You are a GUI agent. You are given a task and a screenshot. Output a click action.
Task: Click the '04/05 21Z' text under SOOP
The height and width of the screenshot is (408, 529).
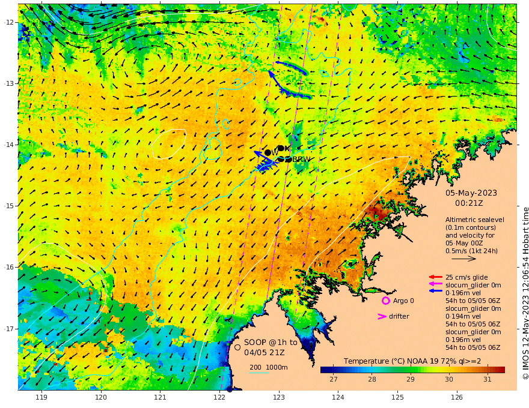(x=264, y=352)
